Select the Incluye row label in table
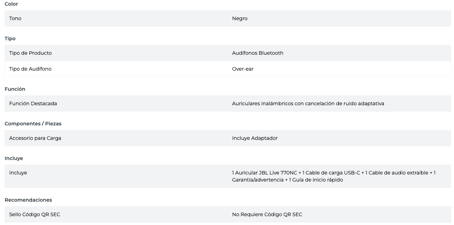Image resolution: width=454 pixels, height=225 pixels. [18, 173]
